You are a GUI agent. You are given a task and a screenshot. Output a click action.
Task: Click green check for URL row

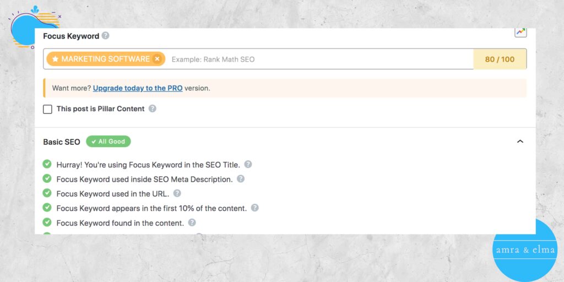point(47,193)
